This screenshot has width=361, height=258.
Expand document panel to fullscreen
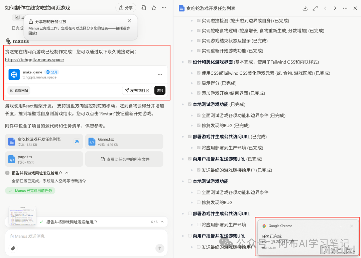pyautogui.click(x=315, y=8)
